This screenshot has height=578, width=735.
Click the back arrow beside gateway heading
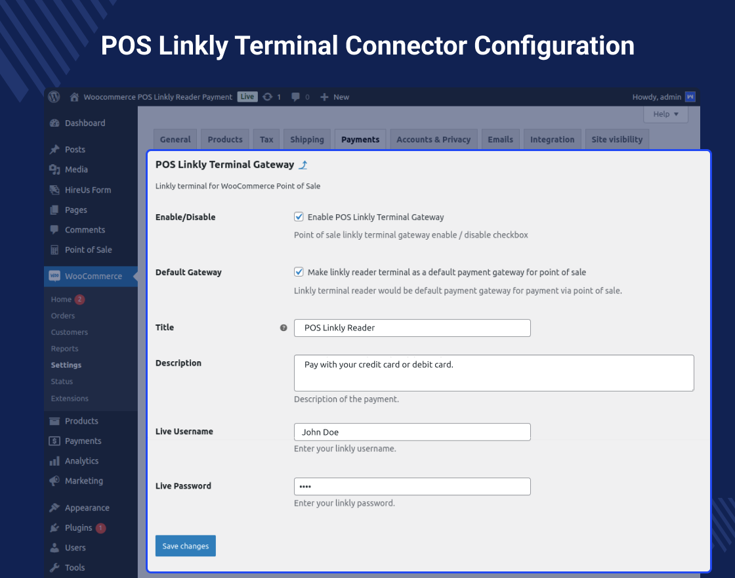303,165
